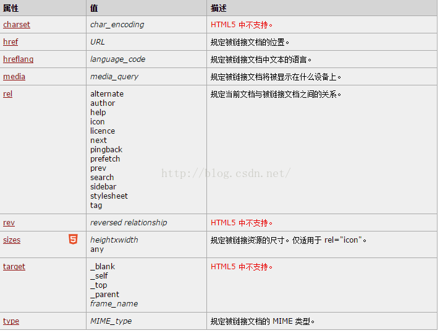This screenshot has height=333, width=440.
Task: Click the _self target value
Action: coord(99,275)
